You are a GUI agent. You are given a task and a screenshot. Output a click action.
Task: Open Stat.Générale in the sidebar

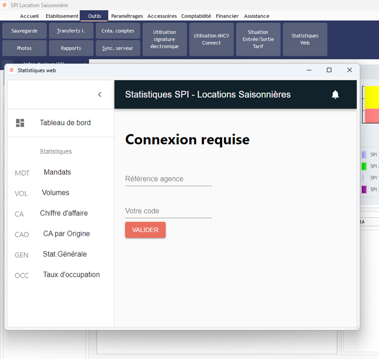[x=65, y=254]
